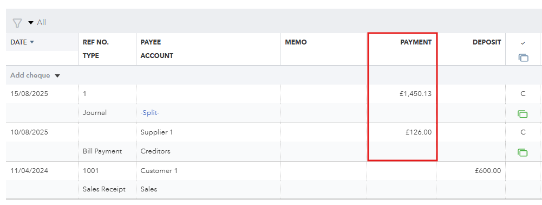
Task: Toggle cleared status C on £1,450.13 row
Action: [x=523, y=93]
